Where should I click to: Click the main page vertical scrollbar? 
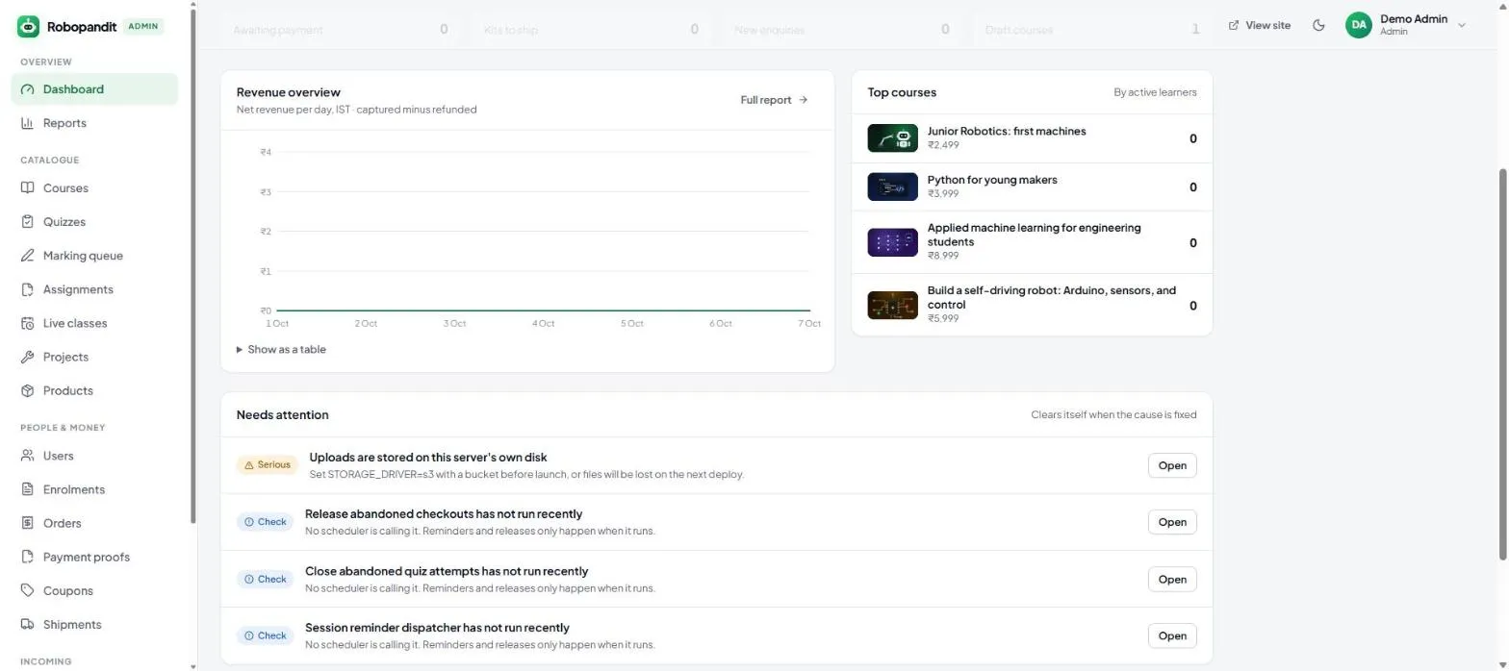pos(1503,365)
